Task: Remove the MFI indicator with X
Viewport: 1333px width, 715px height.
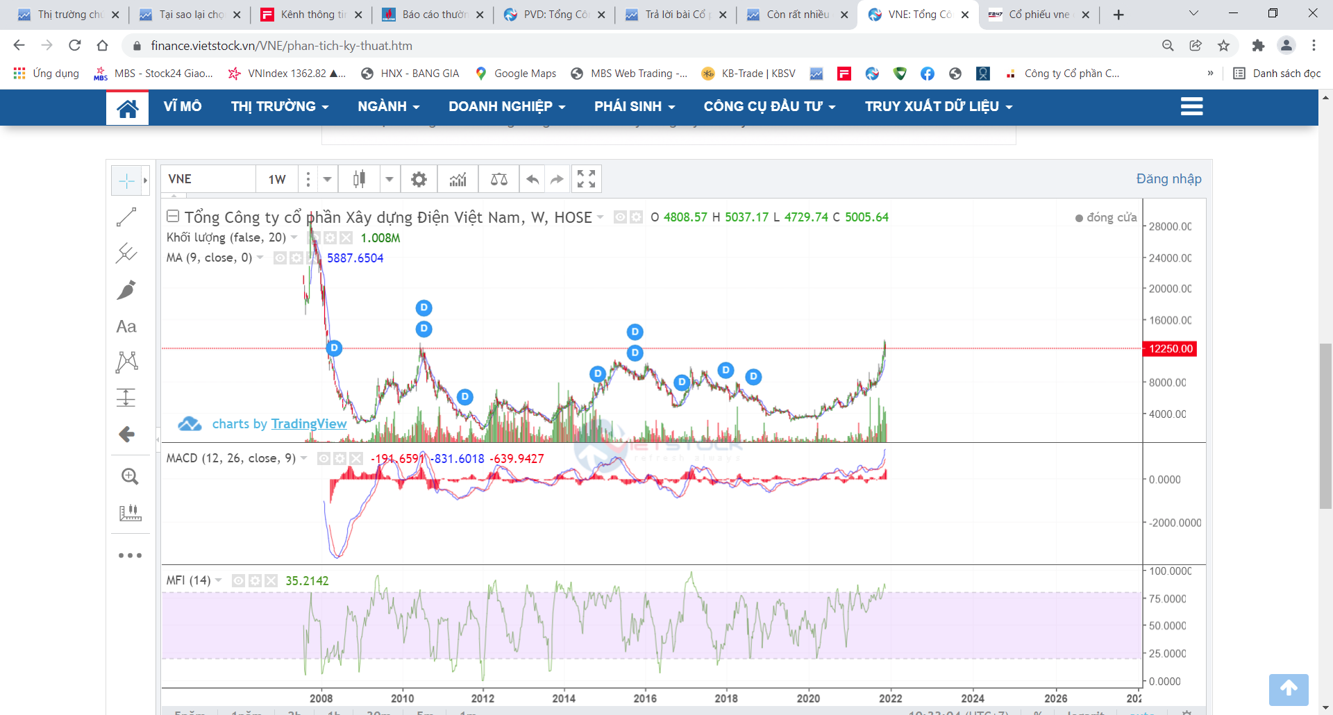Action: (271, 581)
